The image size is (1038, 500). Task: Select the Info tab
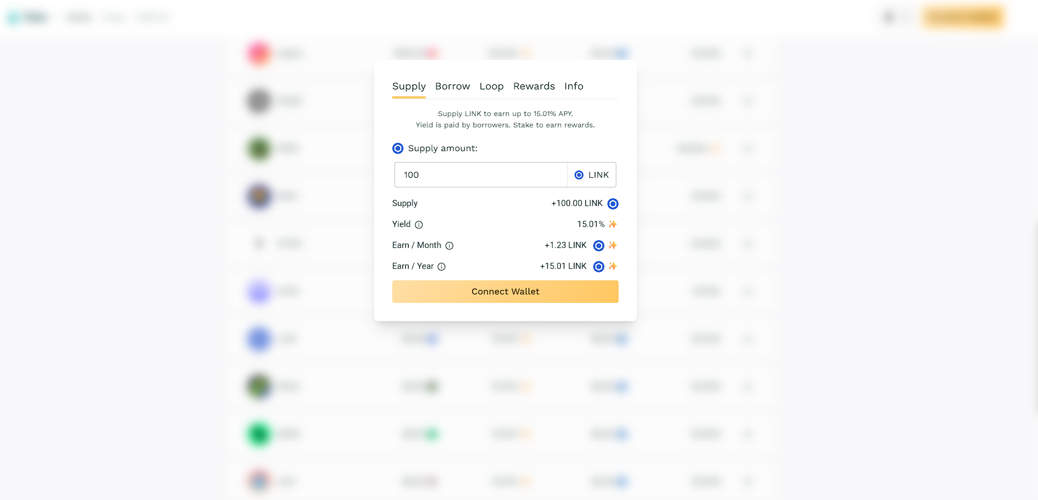[573, 86]
